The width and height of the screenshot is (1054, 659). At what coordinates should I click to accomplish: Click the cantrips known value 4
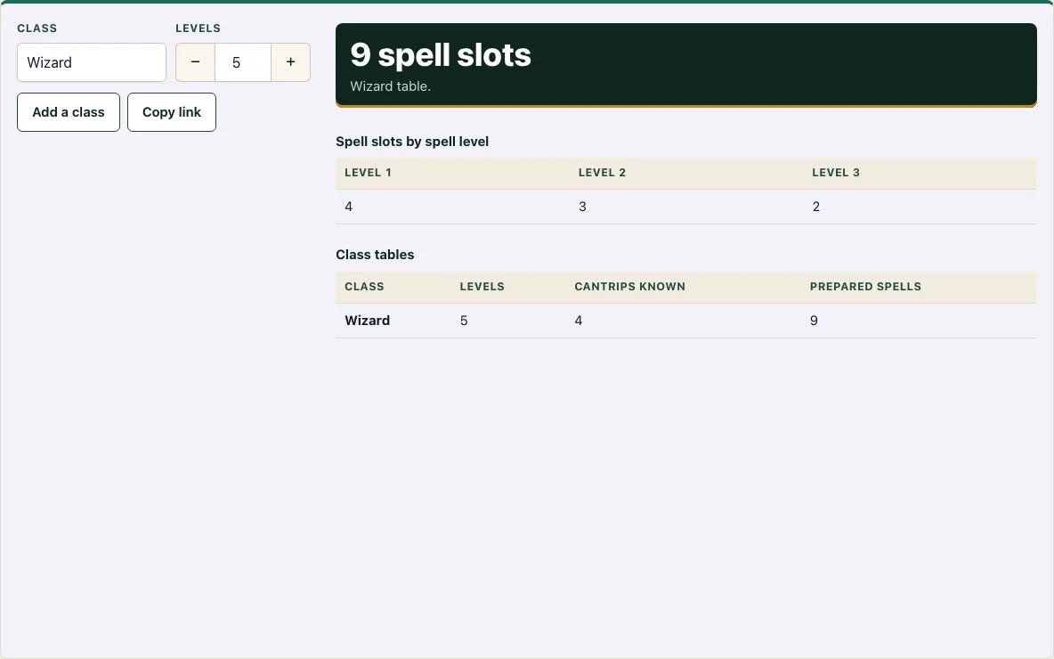coord(578,321)
